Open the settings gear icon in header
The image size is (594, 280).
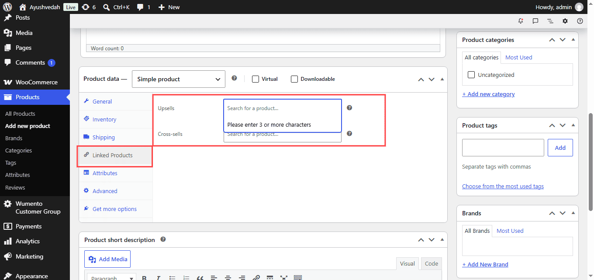click(565, 21)
